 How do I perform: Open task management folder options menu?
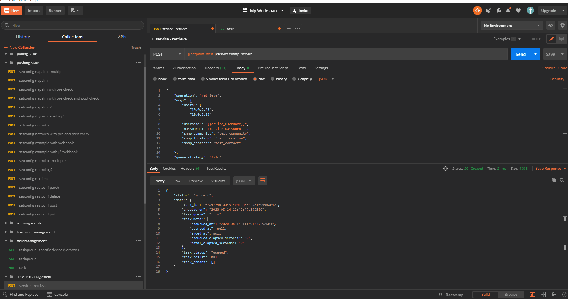tap(138, 241)
